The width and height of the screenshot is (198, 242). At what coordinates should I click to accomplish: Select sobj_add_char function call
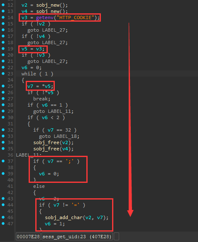click(75, 217)
